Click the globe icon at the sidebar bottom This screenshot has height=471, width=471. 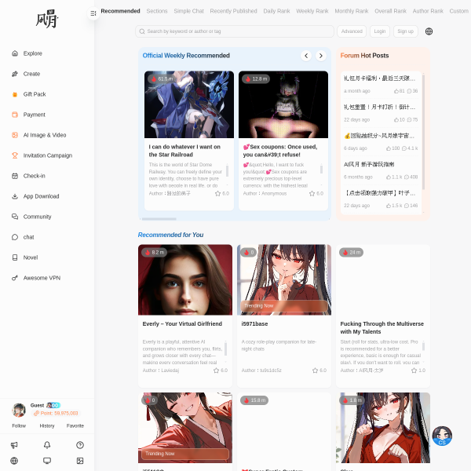(x=14, y=461)
